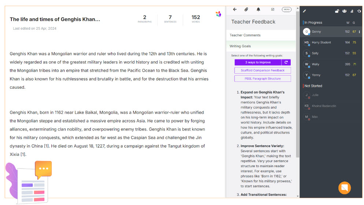
Task: Expand the Teacher Comments section
Action: tap(261, 35)
